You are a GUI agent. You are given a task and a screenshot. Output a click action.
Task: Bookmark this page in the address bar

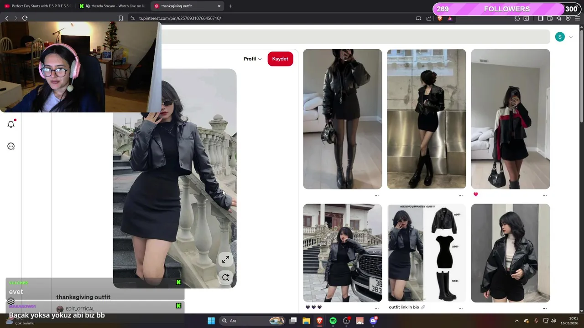pos(120,18)
